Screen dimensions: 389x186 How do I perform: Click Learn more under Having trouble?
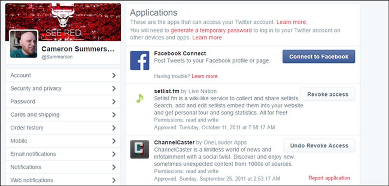[x=205, y=76]
